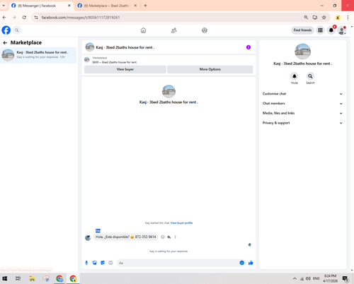Open a new browser tab

[x=145, y=6]
